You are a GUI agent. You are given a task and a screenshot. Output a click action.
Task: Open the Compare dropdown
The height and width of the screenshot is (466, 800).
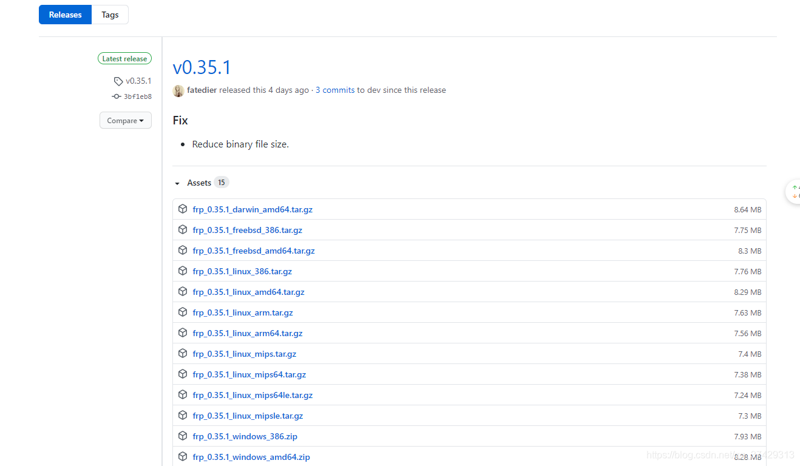coord(126,120)
